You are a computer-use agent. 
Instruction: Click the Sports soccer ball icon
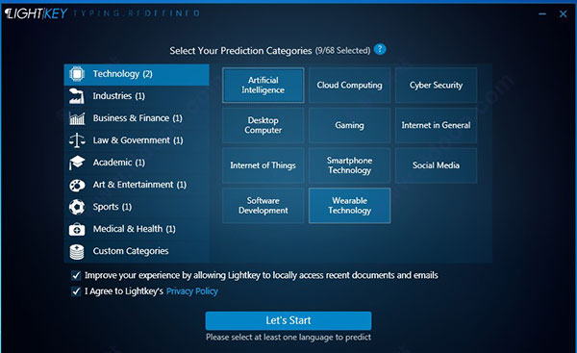pyautogui.click(x=77, y=207)
